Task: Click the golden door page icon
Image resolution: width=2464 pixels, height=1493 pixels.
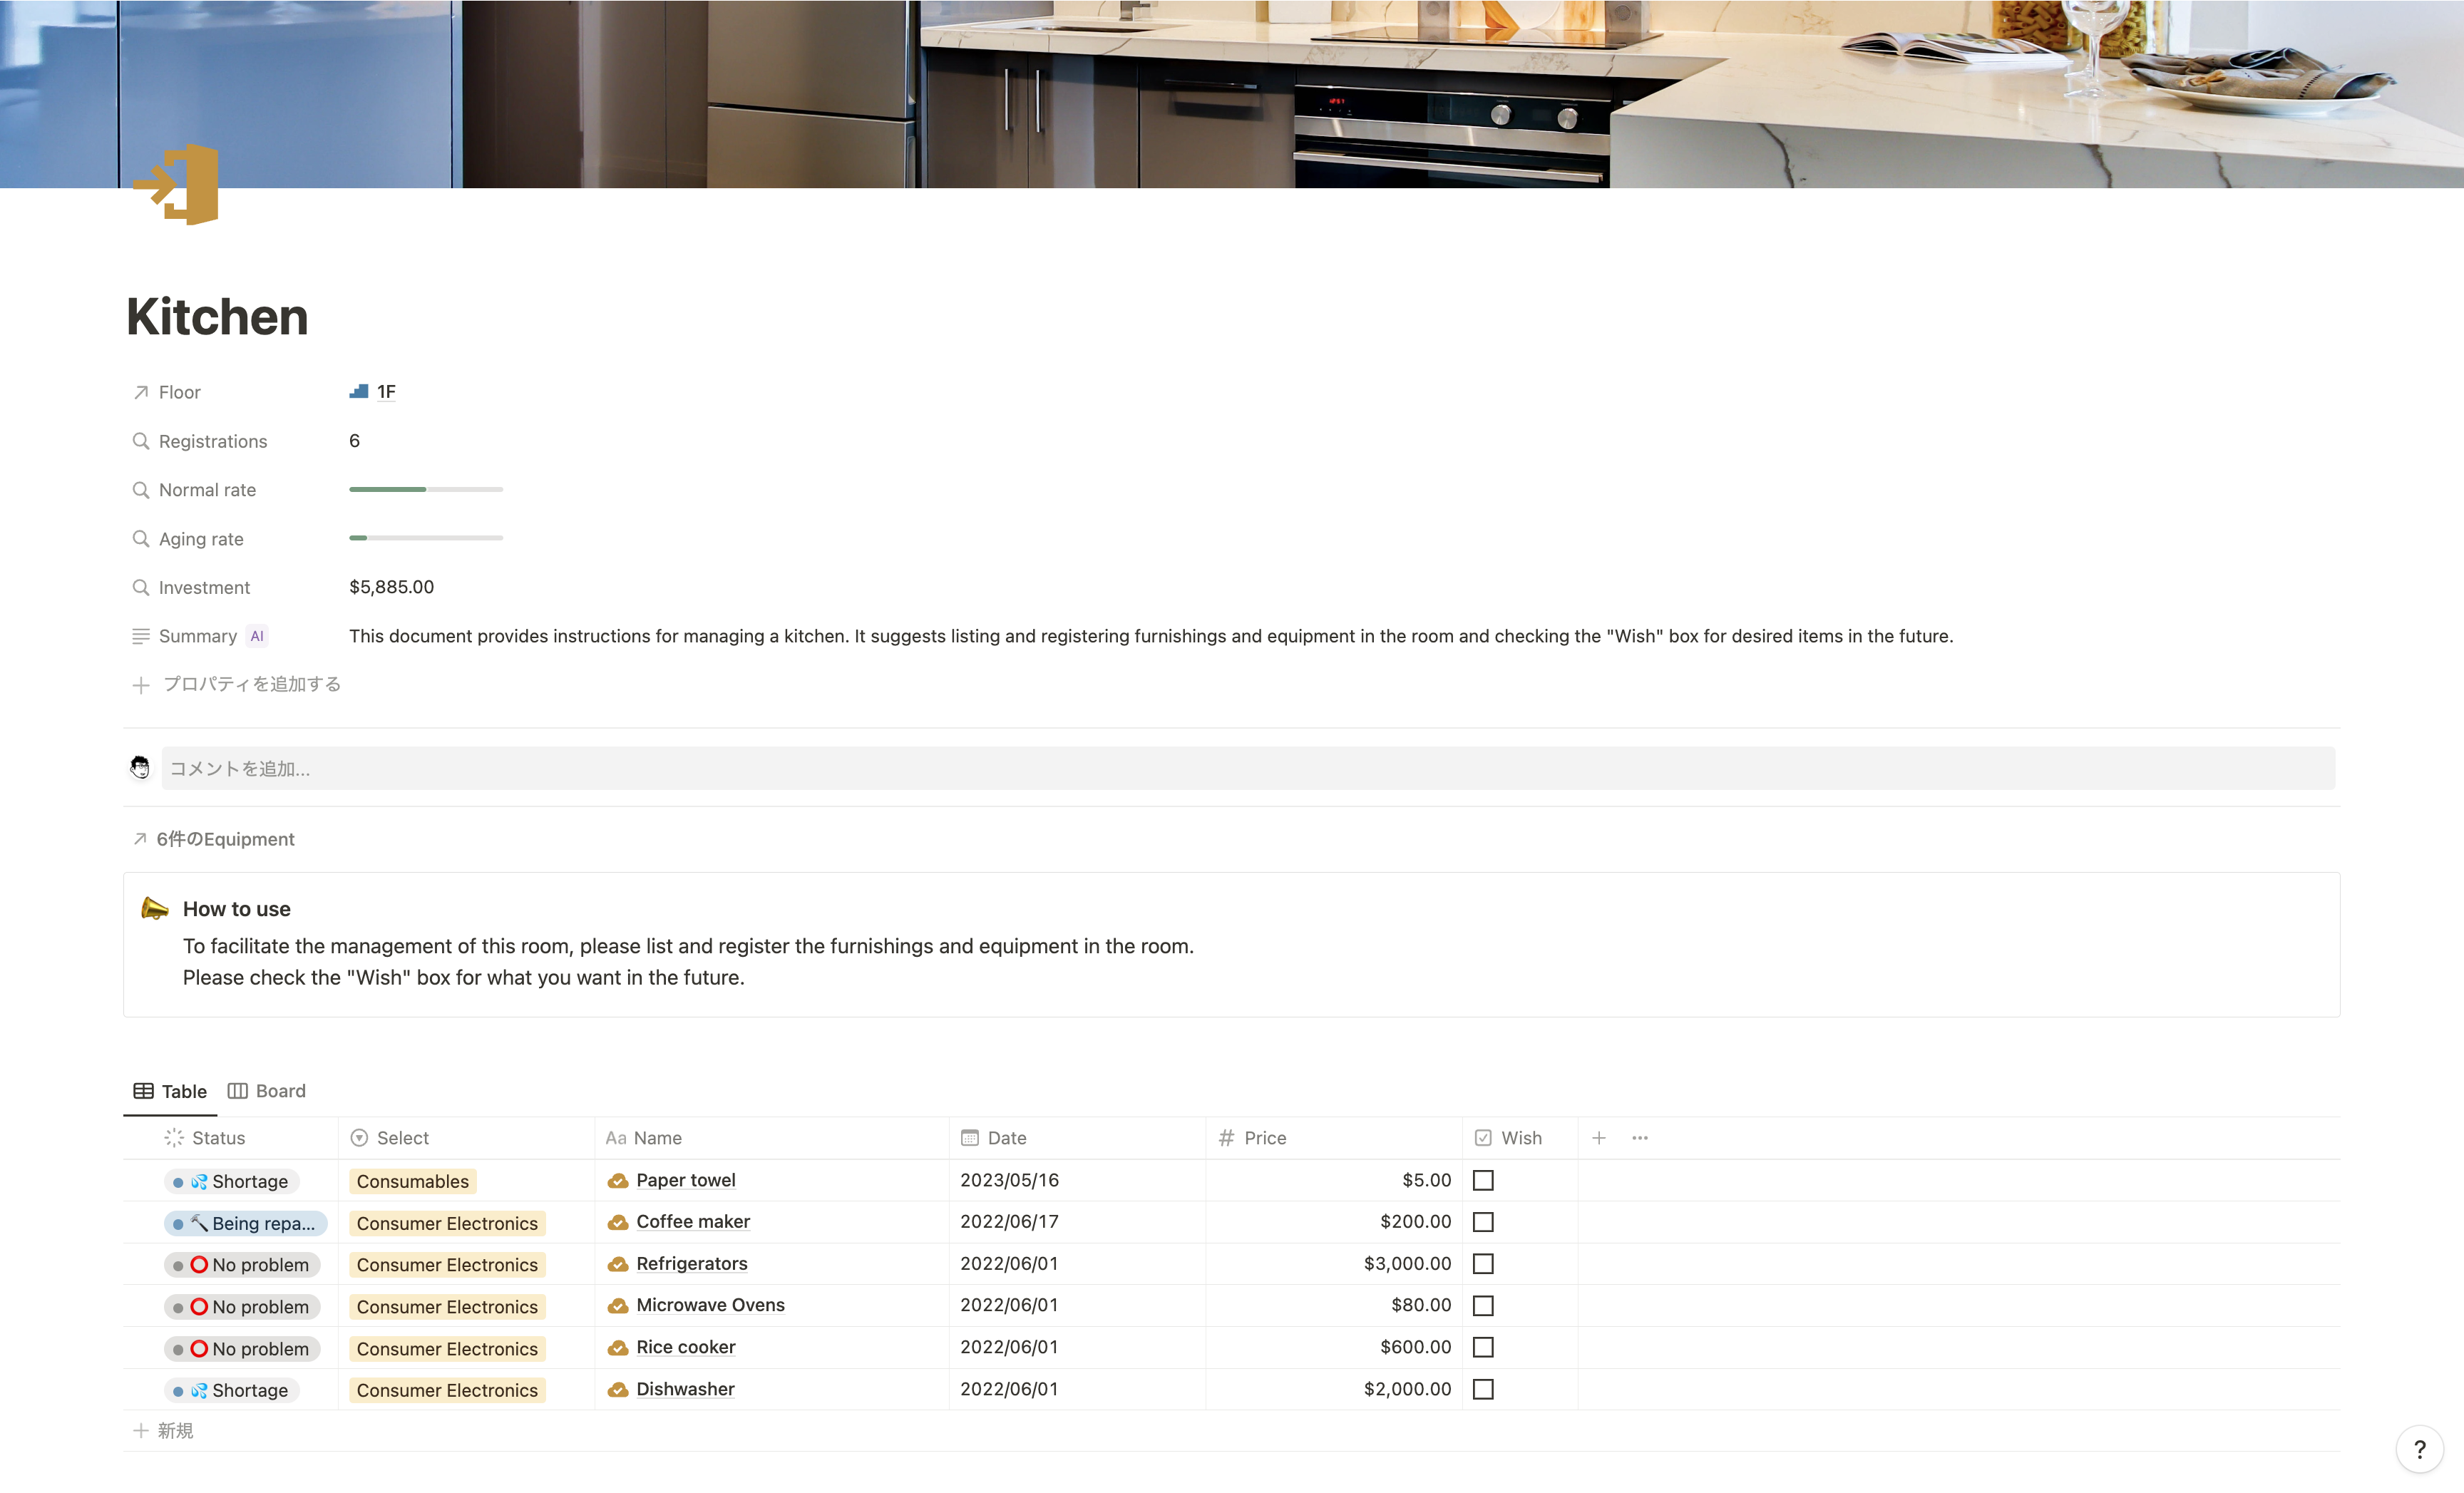Action: point(178,184)
